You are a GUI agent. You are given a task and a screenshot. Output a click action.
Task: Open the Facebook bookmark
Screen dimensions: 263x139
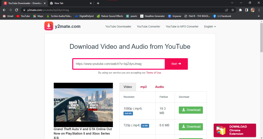222,16
